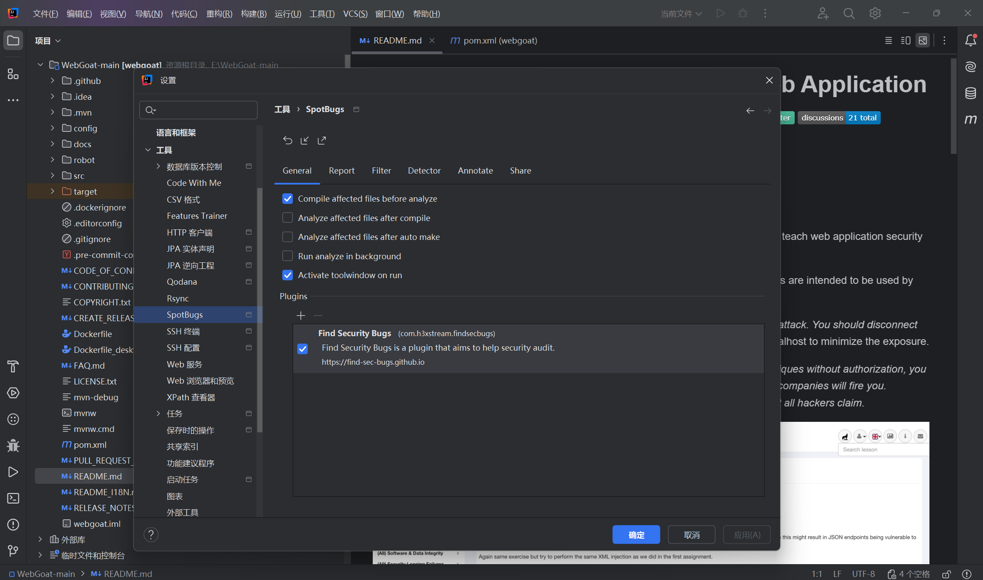Uncheck Compile affected files before analyze
The width and height of the screenshot is (983, 580).
288,199
